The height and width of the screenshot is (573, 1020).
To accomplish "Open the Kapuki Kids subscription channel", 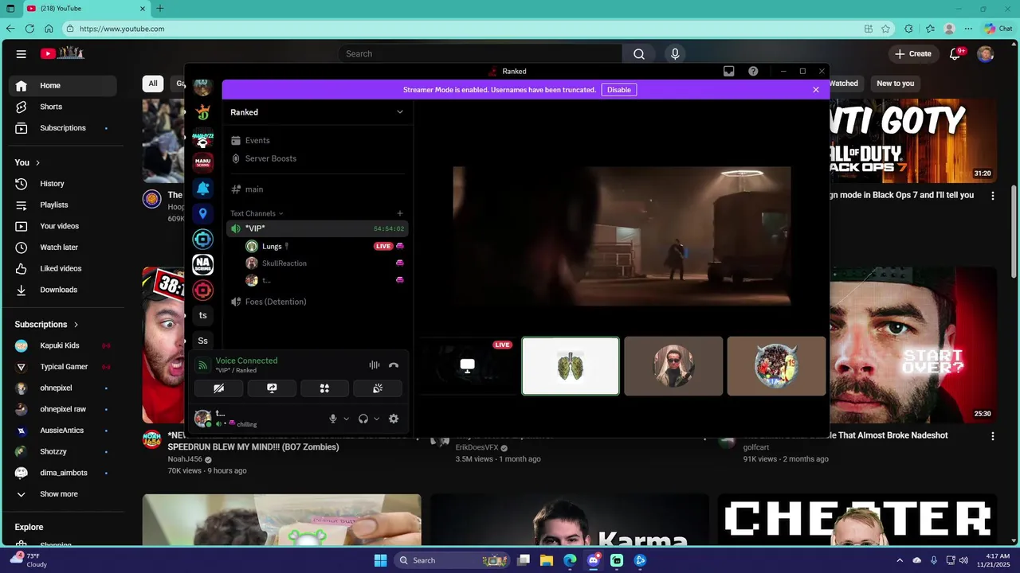I will click(63, 345).
